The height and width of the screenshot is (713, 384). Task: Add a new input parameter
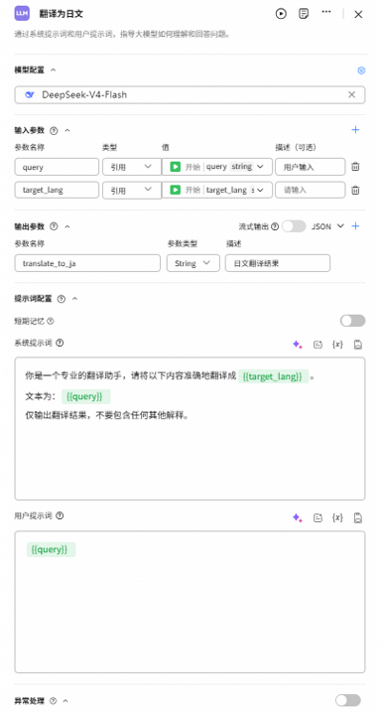click(x=355, y=130)
